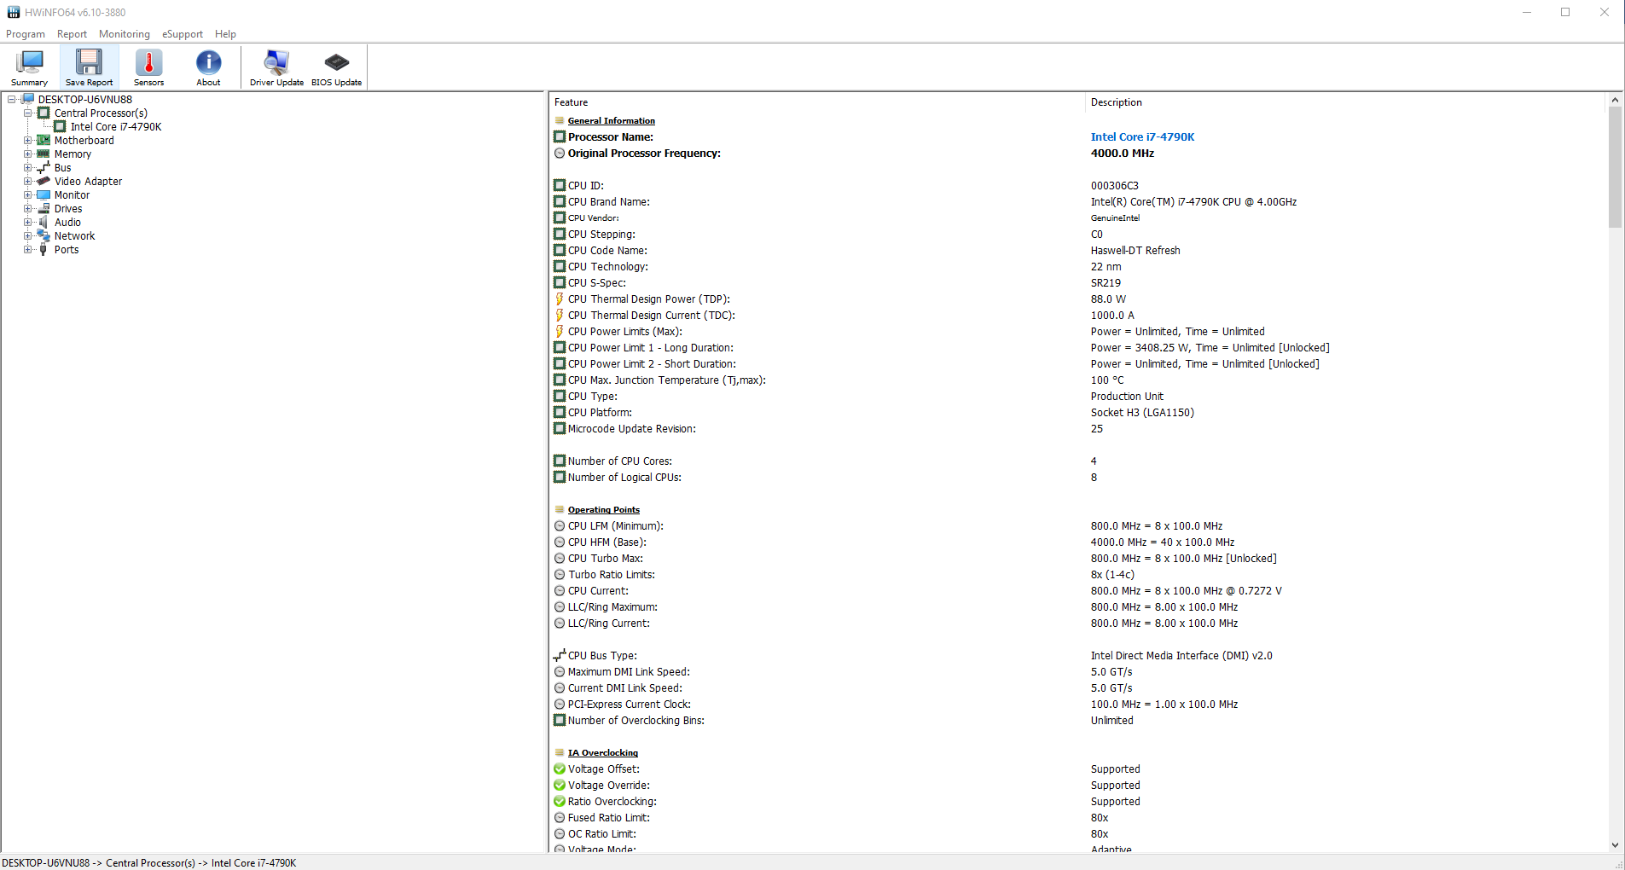Expand the Network tree node
The width and height of the screenshot is (1625, 870).
(27, 236)
